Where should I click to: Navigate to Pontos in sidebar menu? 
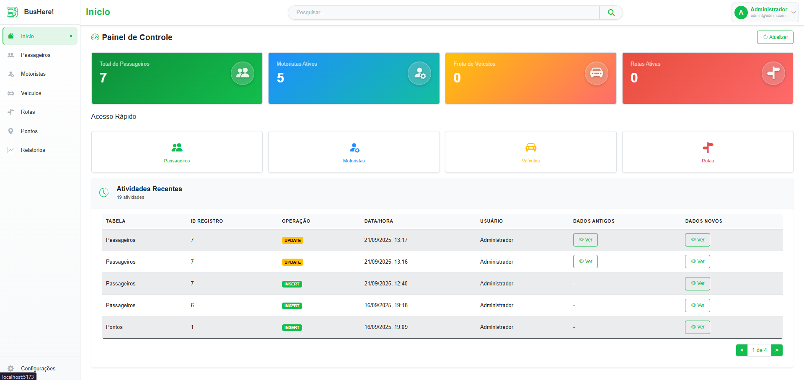[29, 131]
